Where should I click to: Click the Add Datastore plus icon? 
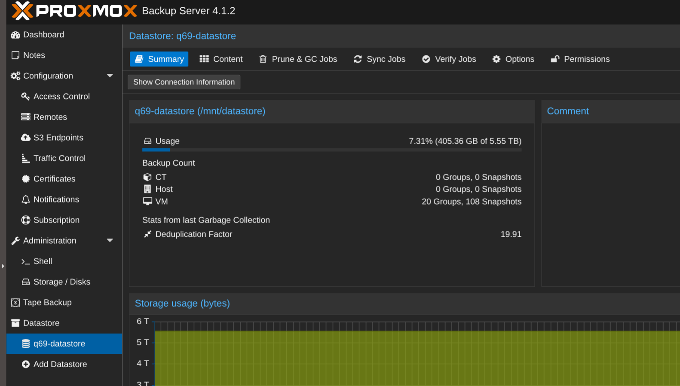point(26,364)
